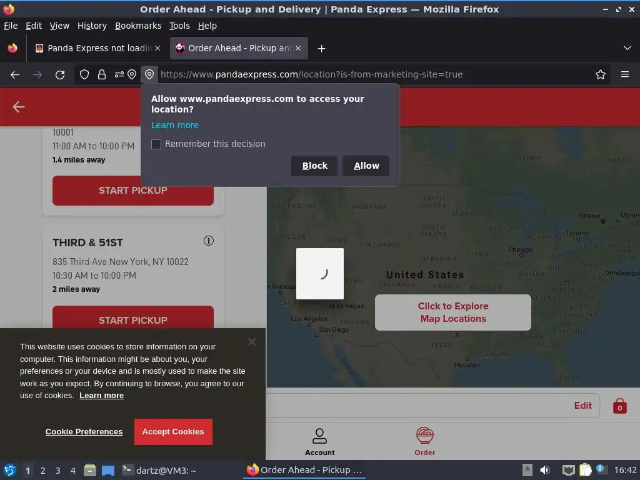640x480 pixels.
Task: Switch to Panda Express not loading tab
Action: click(98, 48)
